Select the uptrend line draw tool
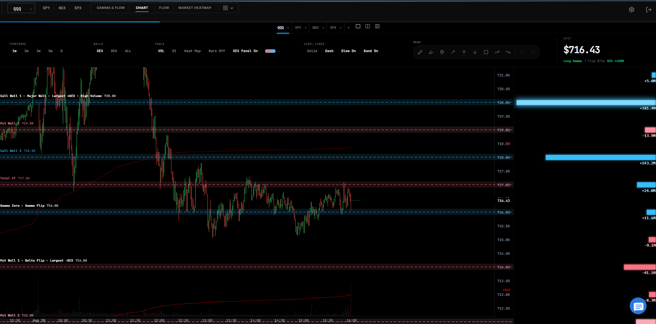 [497, 52]
